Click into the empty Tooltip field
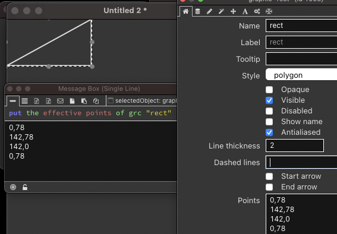Image resolution: width=337 pixels, height=234 pixels. (x=301, y=59)
